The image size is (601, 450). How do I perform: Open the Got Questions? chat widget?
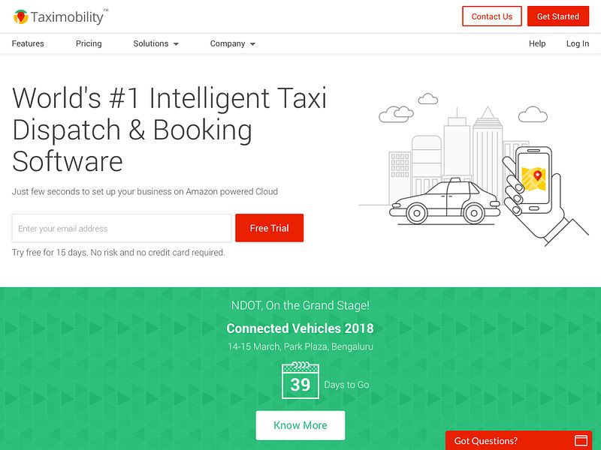518,440
